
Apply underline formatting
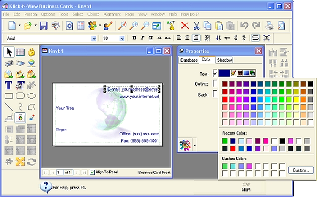[x=150, y=38]
